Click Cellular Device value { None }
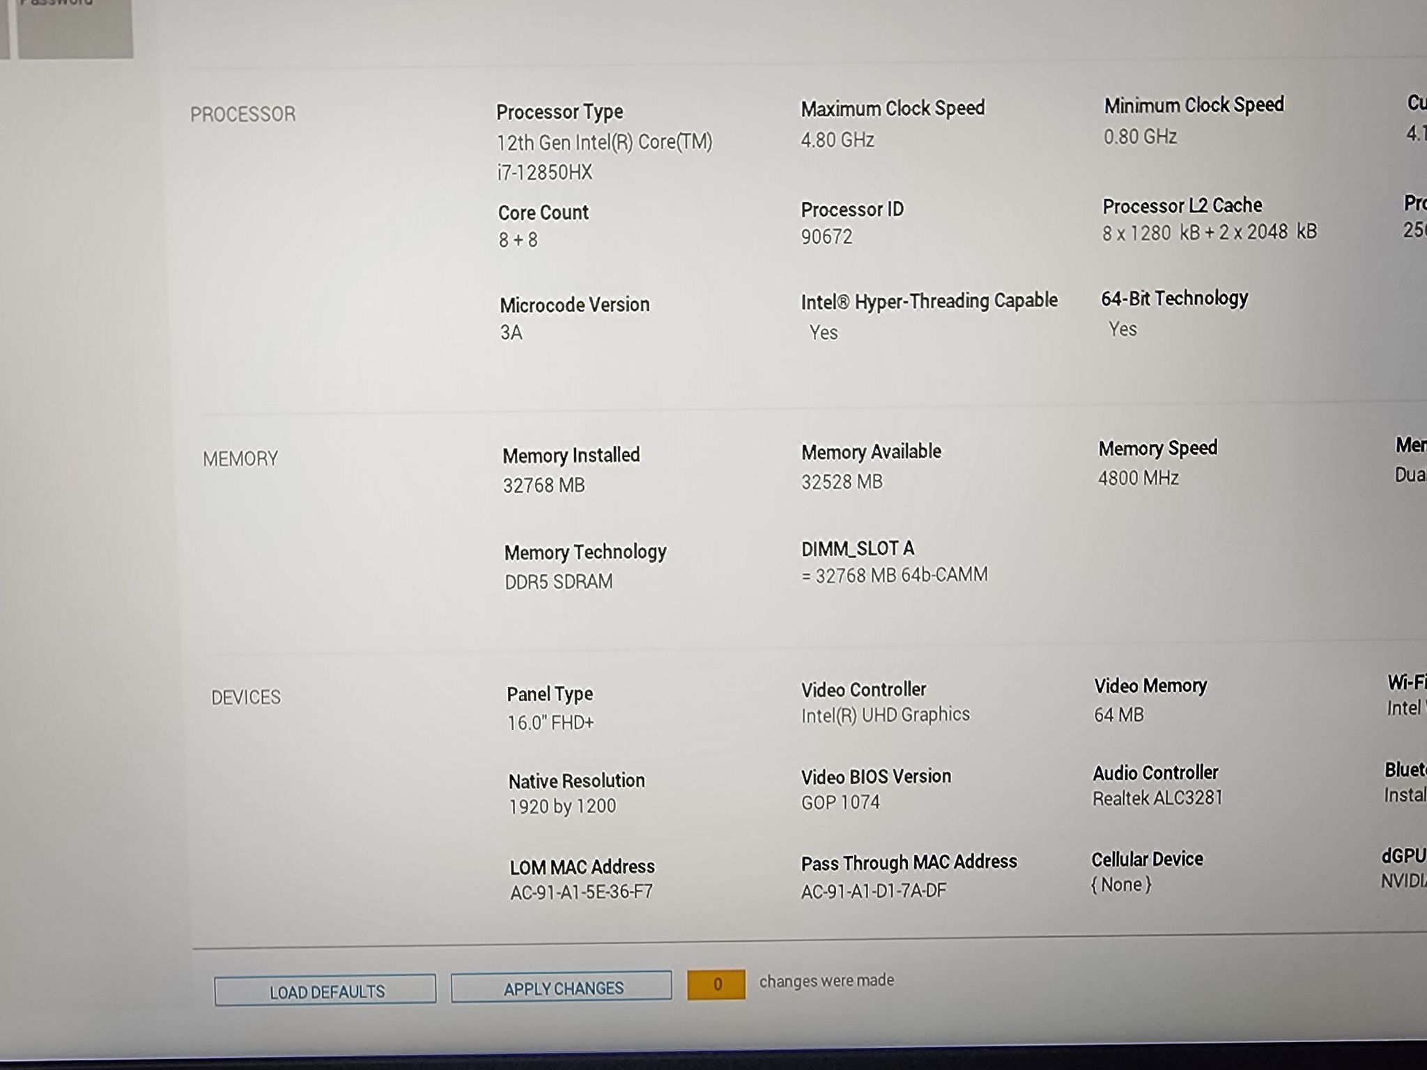The height and width of the screenshot is (1070, 1427). (1121, 885)
